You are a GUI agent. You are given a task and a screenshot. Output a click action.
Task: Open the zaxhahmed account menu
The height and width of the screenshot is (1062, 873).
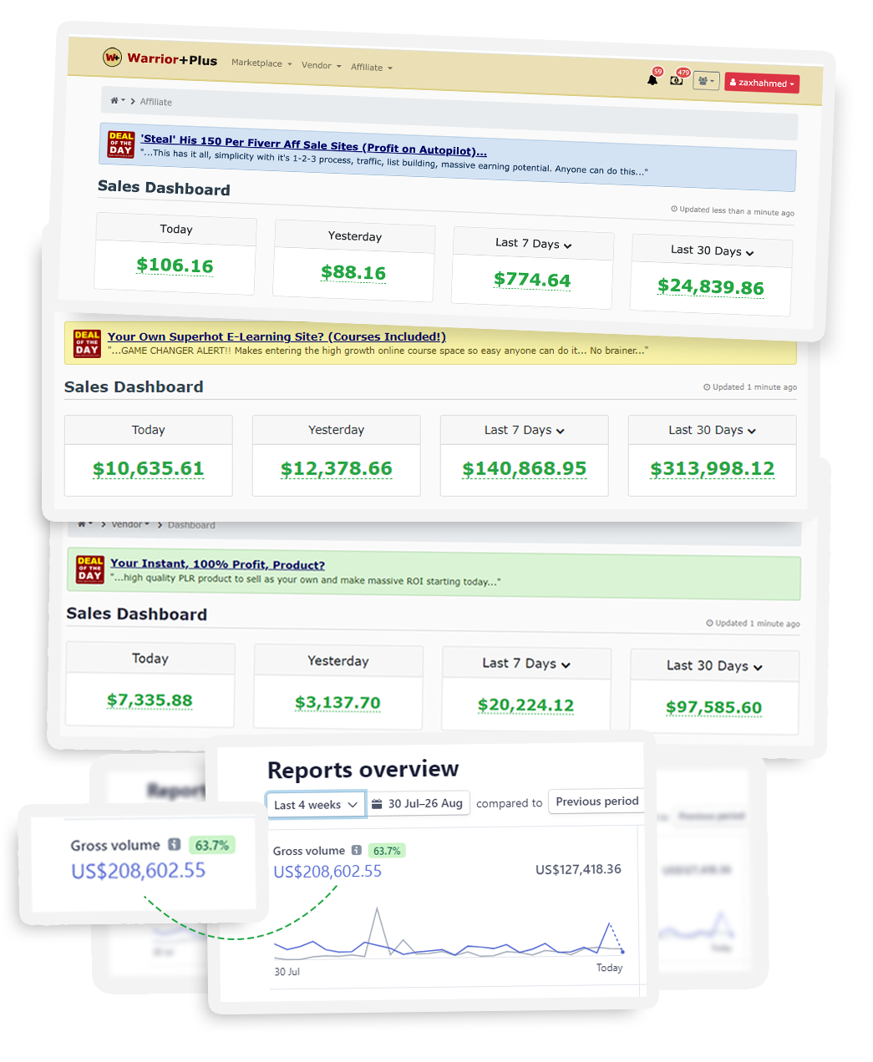pyautogui.click(x=762, y=83)
